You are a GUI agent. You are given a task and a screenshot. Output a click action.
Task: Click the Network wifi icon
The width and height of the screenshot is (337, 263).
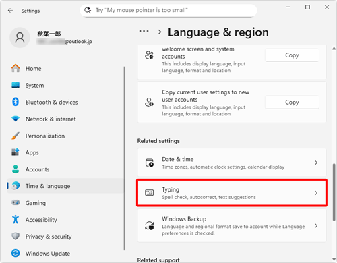click(16, 119)
